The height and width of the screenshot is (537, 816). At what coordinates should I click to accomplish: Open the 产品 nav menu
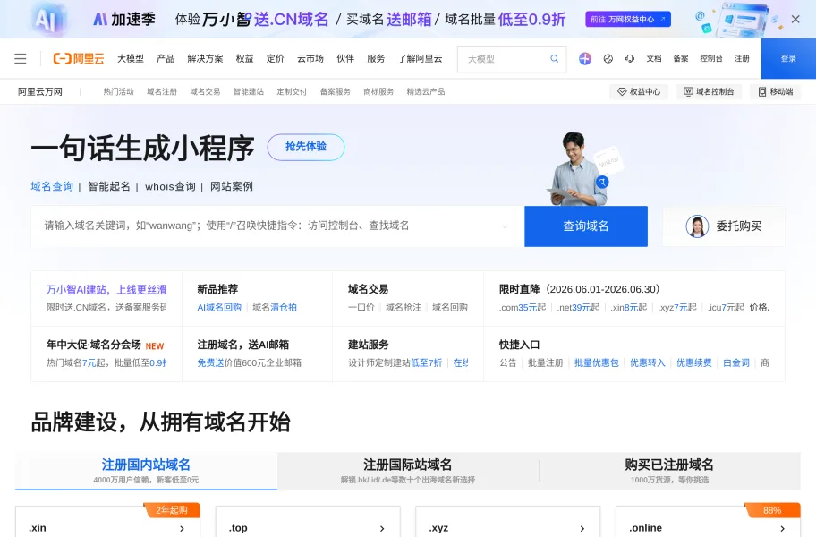(166, 59)
